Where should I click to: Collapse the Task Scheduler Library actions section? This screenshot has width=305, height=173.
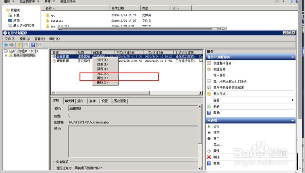tap(293, 57)
